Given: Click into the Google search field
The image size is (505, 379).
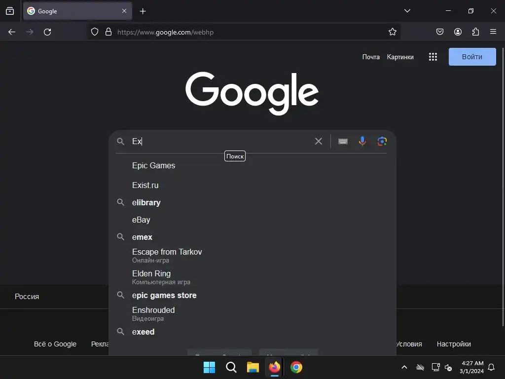Looking at the screenshot, I should coord(220,141).
